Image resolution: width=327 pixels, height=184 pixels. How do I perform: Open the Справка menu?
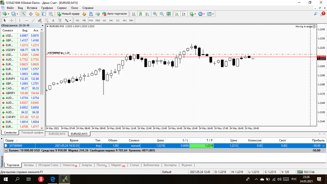(87, 8)
